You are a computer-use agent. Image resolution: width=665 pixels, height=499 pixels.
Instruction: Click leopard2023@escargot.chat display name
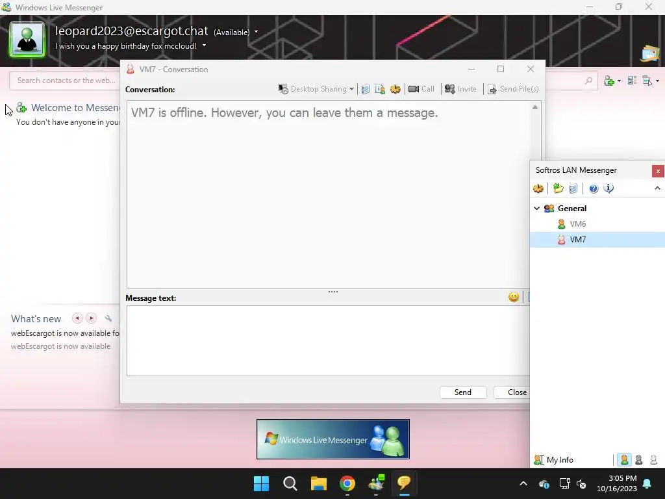(x=131, y=31)
